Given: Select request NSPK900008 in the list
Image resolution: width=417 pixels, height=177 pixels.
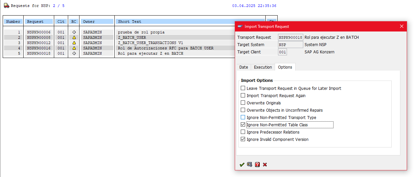Looking at the screenshot, I should [39, 37].
